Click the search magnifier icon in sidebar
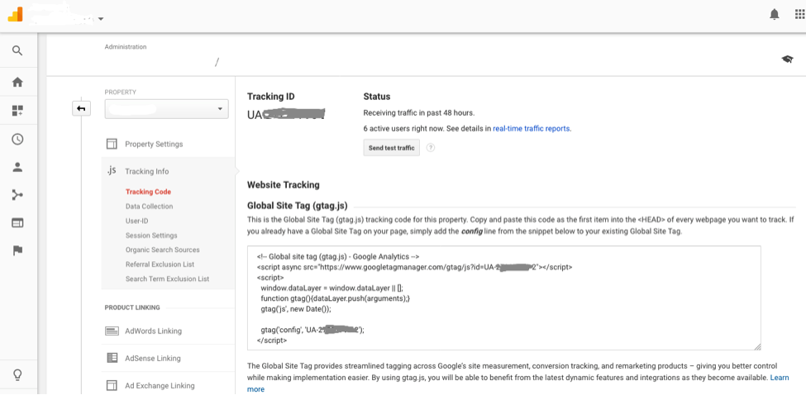 (x=17, y=51)
